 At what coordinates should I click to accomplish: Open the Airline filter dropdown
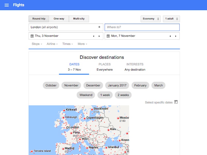pos(52,44)
